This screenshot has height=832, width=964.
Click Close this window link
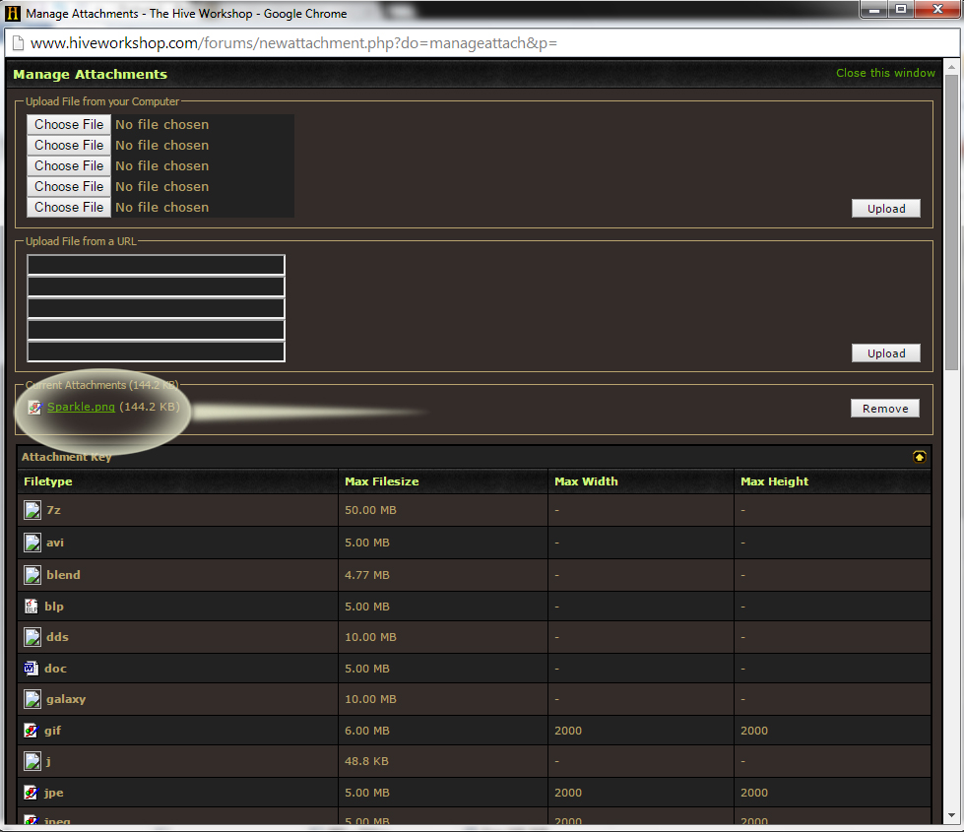[x=885, y=73]
